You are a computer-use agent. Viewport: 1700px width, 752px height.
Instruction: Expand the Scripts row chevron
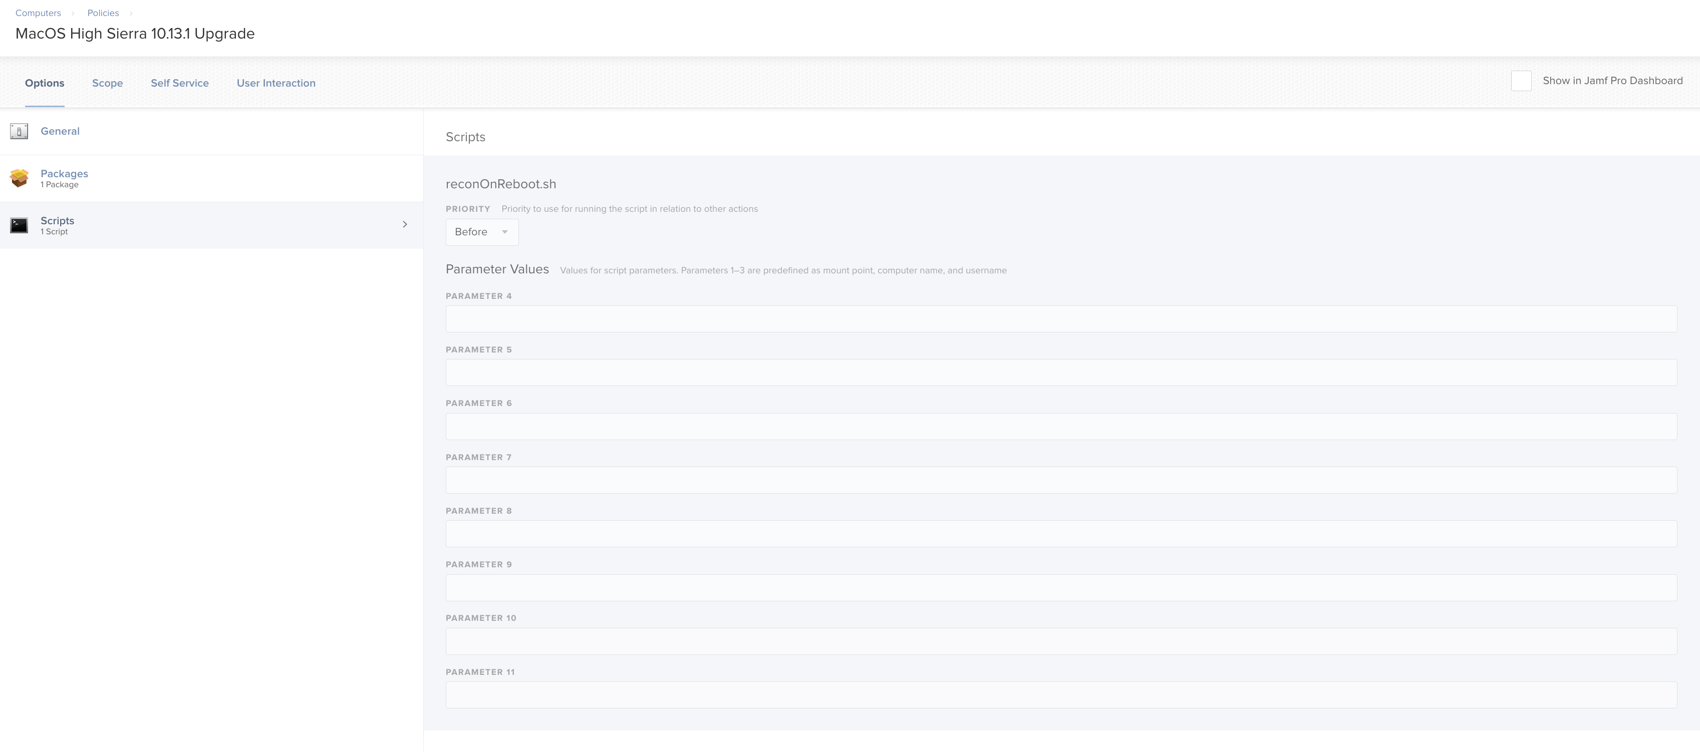click(x=405, y=225)
